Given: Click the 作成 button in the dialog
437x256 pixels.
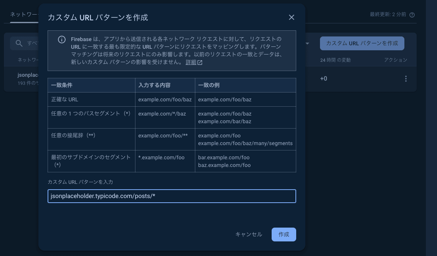Looking at the screenshot, I should pyautogui.click(x=284, y=235).
